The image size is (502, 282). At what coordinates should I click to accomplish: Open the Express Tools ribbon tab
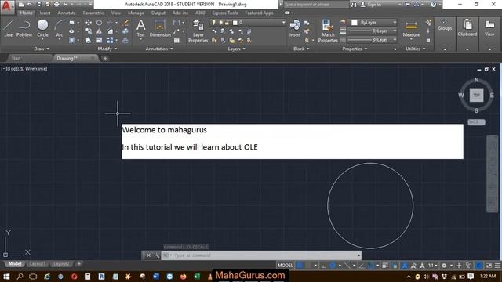tap(225, 13)
